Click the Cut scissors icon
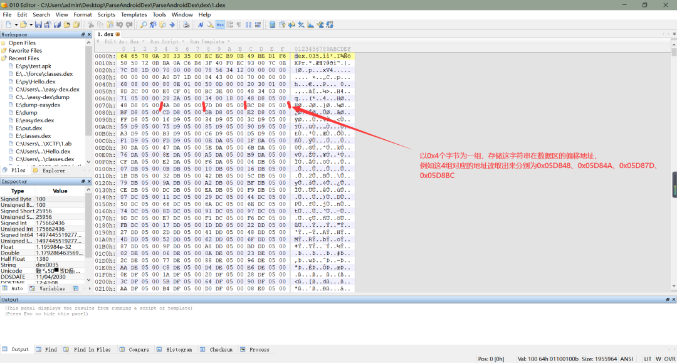Image resolution: width=677 pixels, height=363 pixels. click(91, 24)
